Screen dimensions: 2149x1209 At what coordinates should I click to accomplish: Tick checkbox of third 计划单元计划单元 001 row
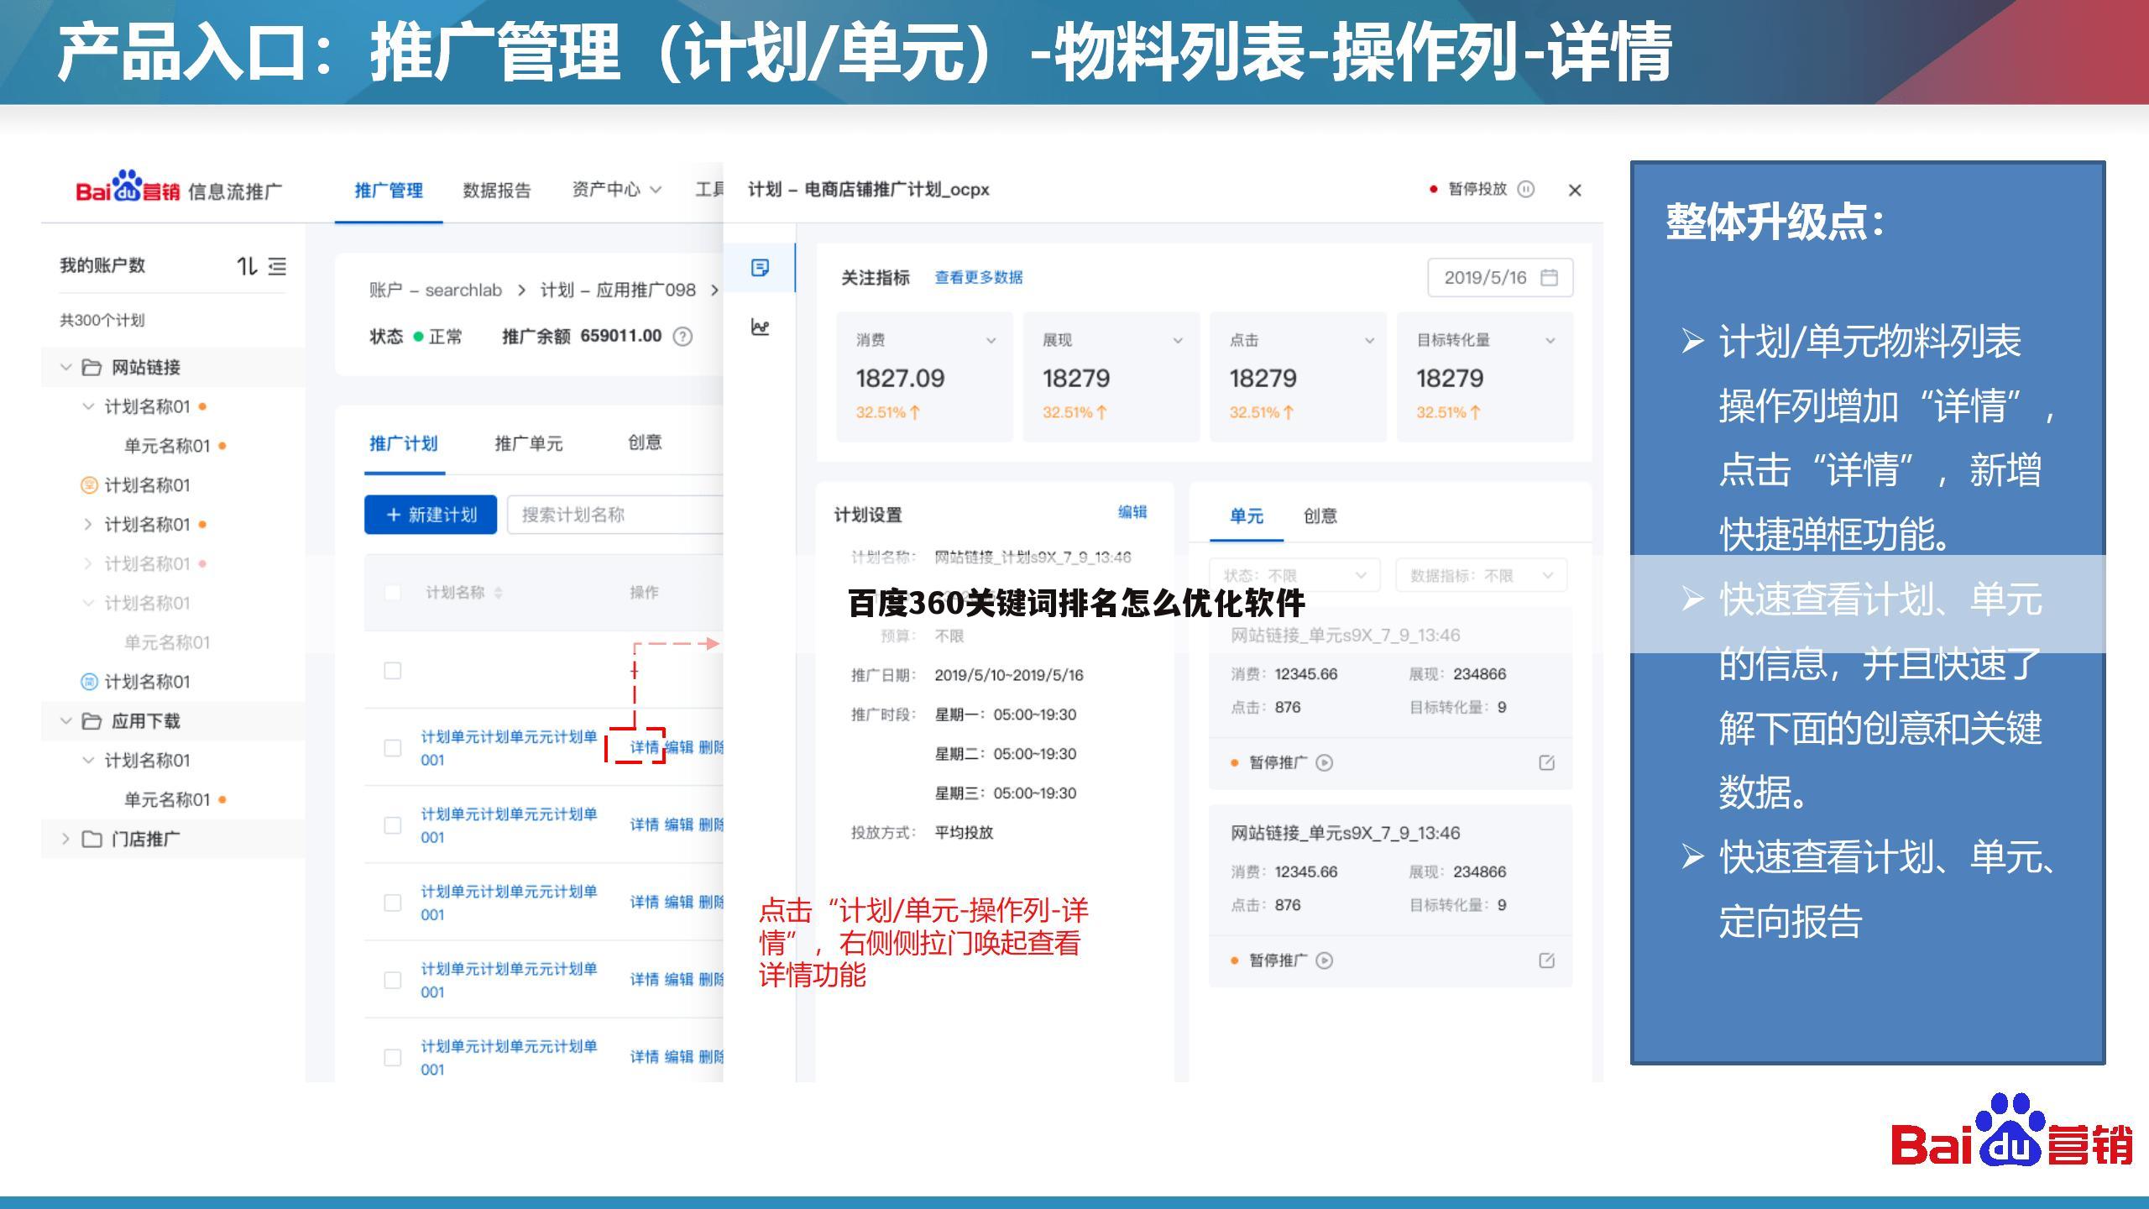click(392, 903)
